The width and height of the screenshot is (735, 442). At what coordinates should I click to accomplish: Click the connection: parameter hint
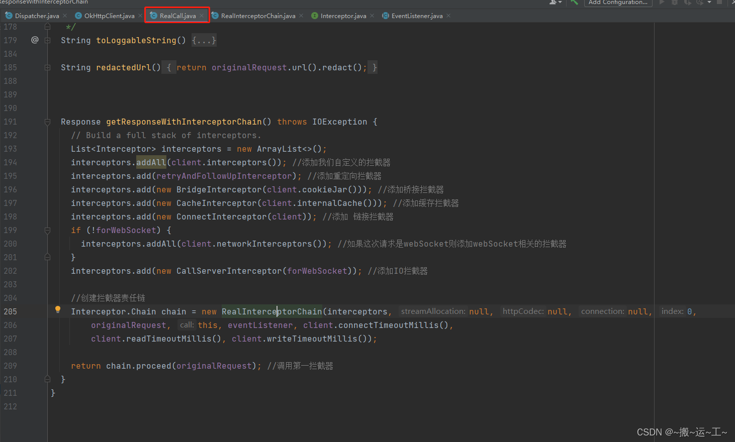pyautogui.click(x=602, y=311)
